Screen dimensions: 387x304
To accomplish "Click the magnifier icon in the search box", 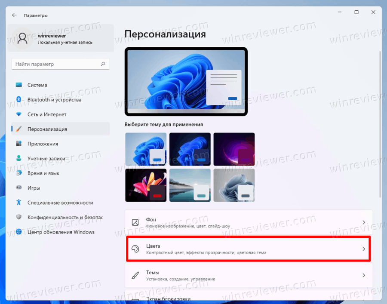I will [x=103, y=64].
